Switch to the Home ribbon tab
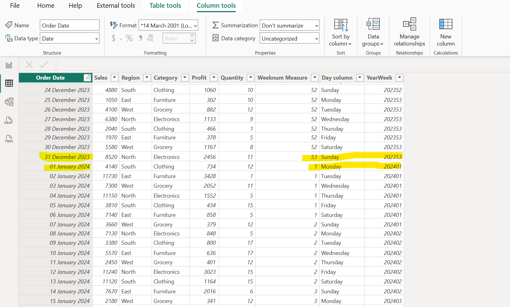 point(46,6)
